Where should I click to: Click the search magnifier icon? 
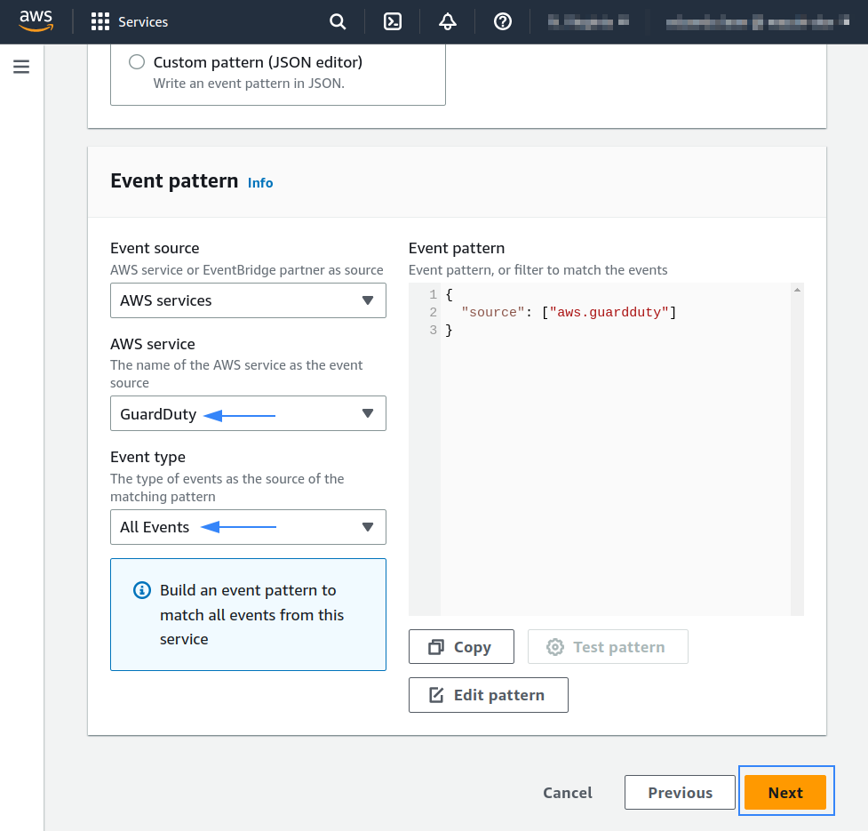[x=337, y=21]
